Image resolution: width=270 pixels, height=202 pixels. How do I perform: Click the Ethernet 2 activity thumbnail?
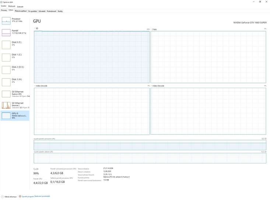coord(6,105)
